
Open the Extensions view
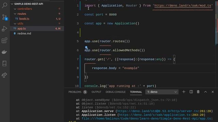click(x=4, y=40)
